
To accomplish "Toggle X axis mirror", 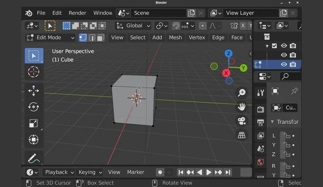I will coord(243,26).
